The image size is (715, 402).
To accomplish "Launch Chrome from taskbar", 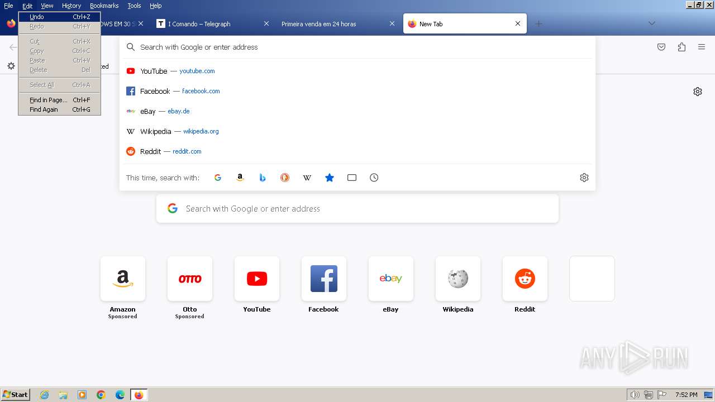I will 101,395.
